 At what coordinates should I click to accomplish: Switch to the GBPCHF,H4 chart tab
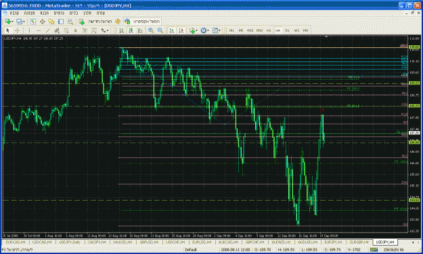click(255, 242)
